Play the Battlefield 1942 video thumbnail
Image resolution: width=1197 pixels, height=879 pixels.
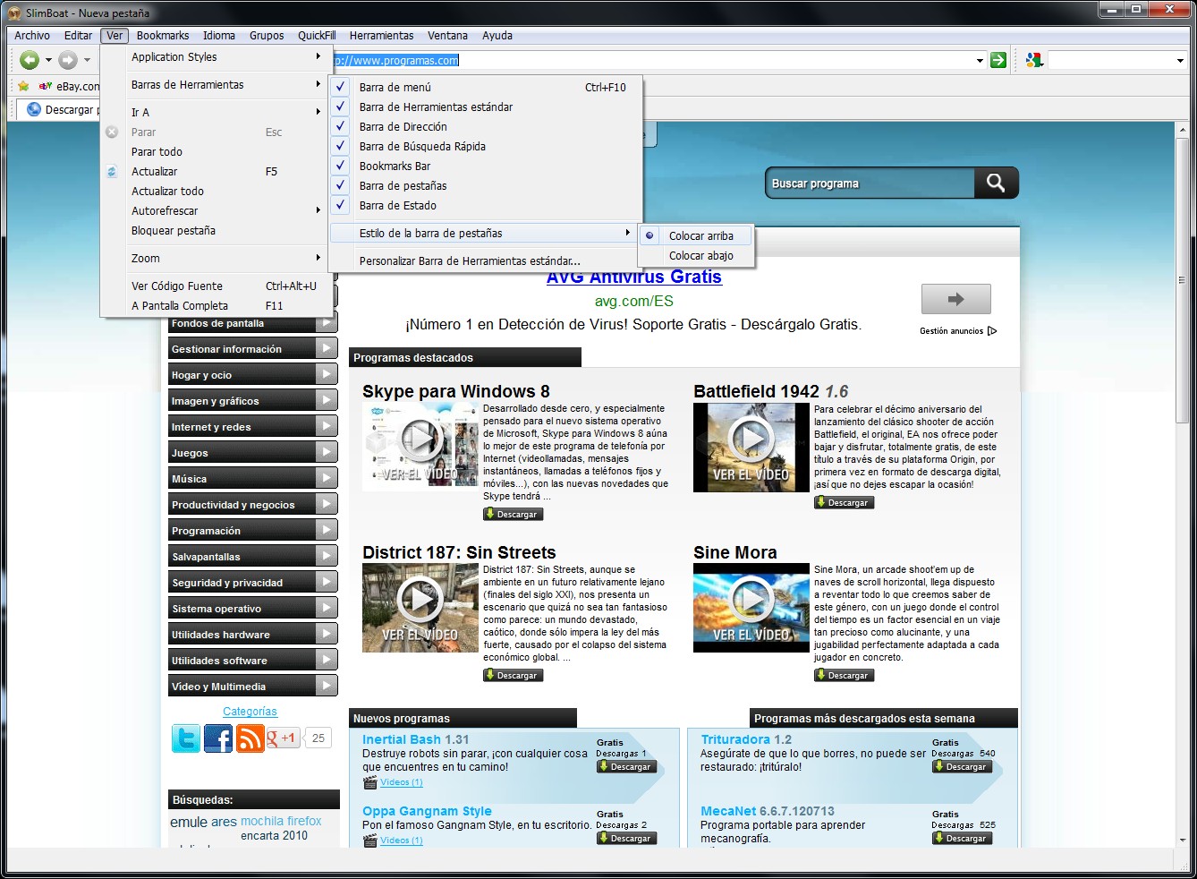tap(751, 439)
